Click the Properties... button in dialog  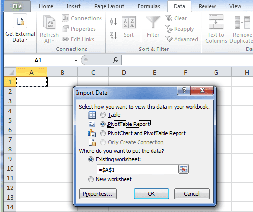(98, 194)
